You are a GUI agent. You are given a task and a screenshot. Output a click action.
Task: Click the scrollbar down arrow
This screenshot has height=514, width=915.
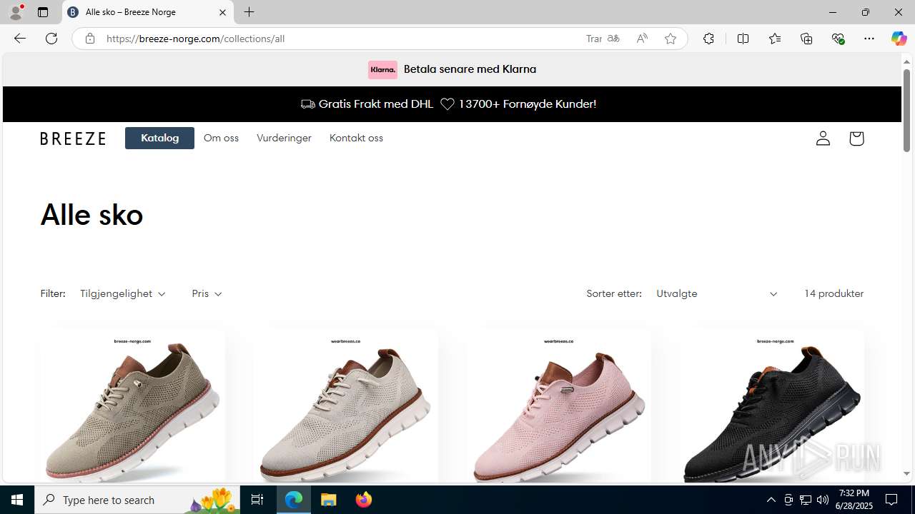click(906, 474)
